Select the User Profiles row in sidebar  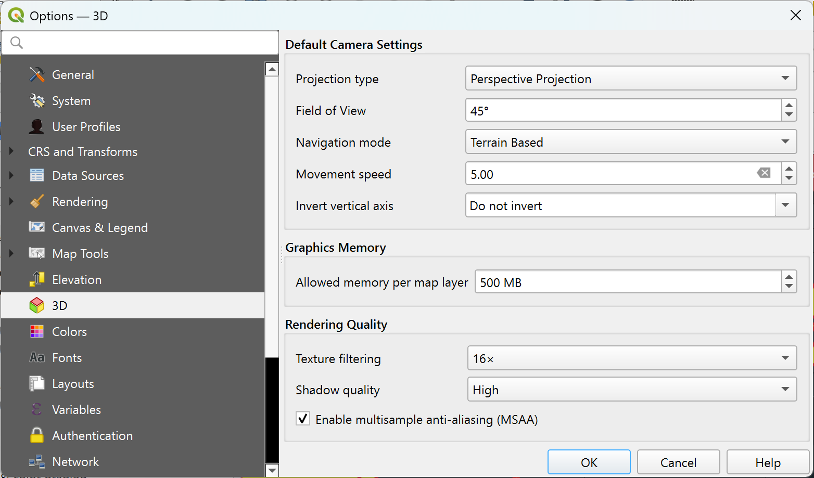pos(133,126)
